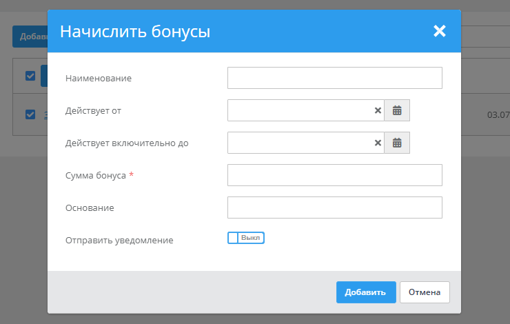
Task: Select the Основание input field
Action: click(334, 207)
